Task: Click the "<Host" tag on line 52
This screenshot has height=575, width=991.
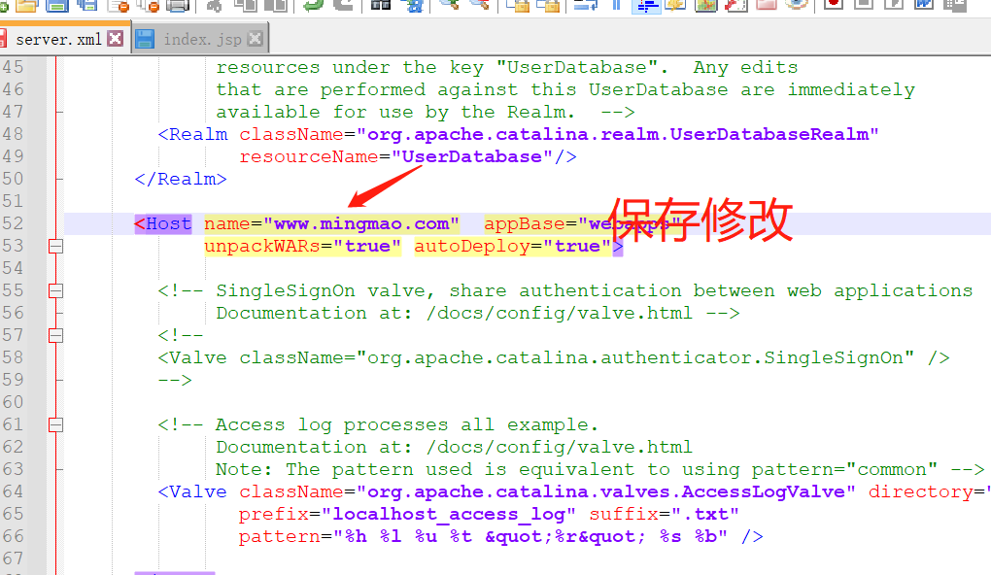Action: coord(163,223)
